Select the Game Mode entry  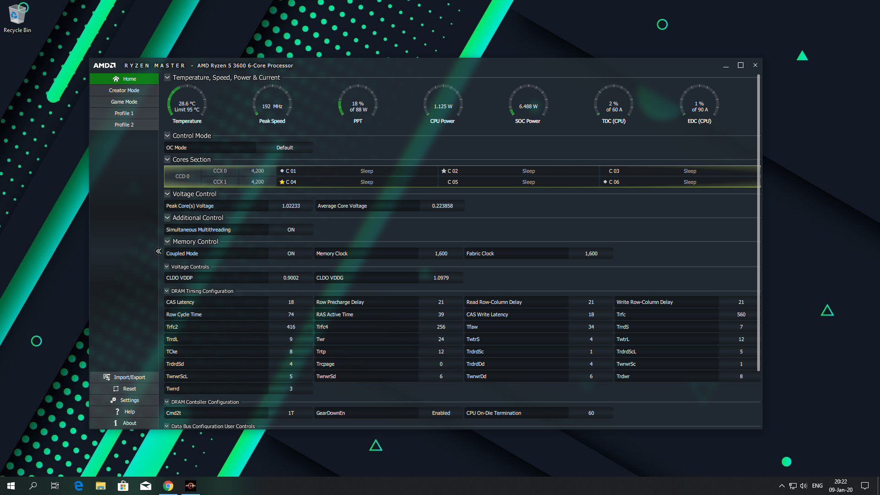pyautogui.click(x=124, y=102)
